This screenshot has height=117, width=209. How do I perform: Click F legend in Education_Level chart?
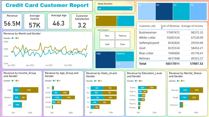coord(137,81)
